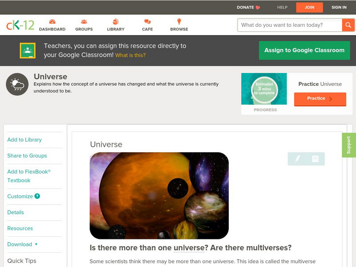This screenshot has width=356, height=267.
Task: Click Add to Library link
Action: click(24, 140)
